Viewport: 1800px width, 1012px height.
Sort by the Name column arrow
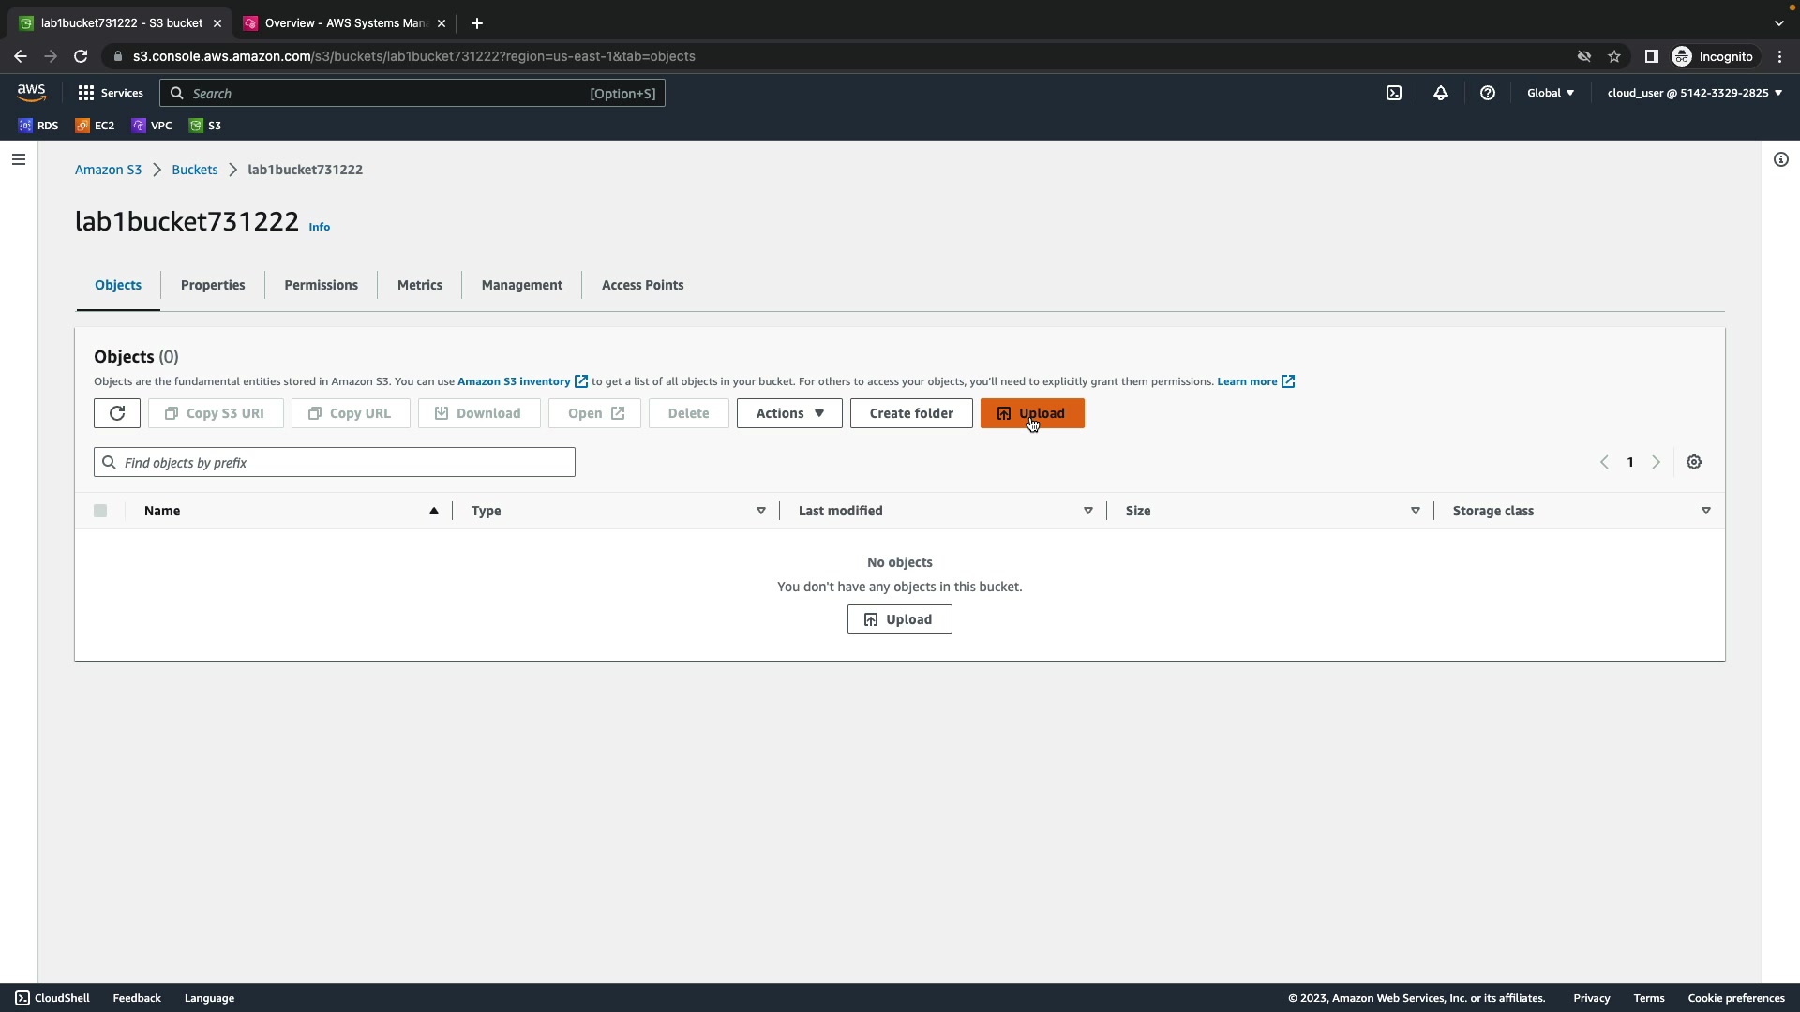coord(434,511)
